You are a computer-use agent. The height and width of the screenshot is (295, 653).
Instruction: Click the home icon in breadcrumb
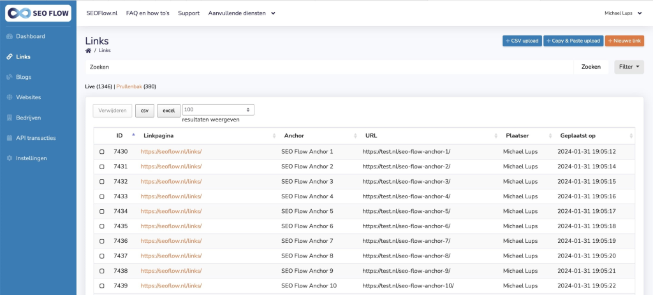88,51
